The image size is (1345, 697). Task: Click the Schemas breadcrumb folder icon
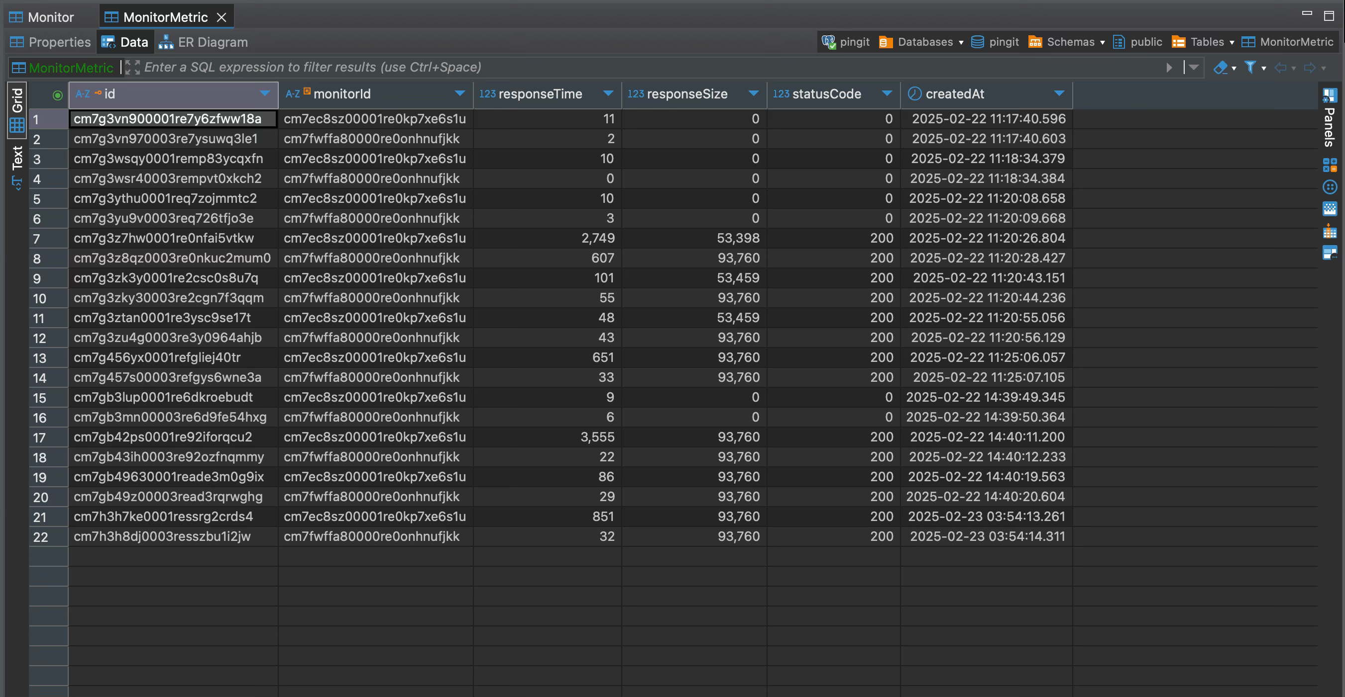pos(1035,42)
